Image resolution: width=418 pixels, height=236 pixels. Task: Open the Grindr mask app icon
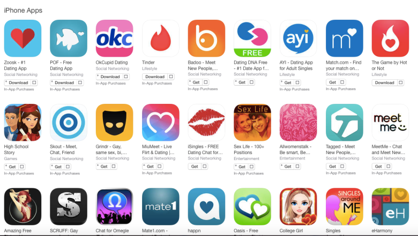click(x=114, y=123)
